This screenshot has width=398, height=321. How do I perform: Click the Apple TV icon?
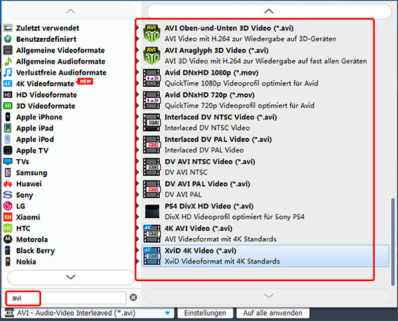(x=8, y=151)
